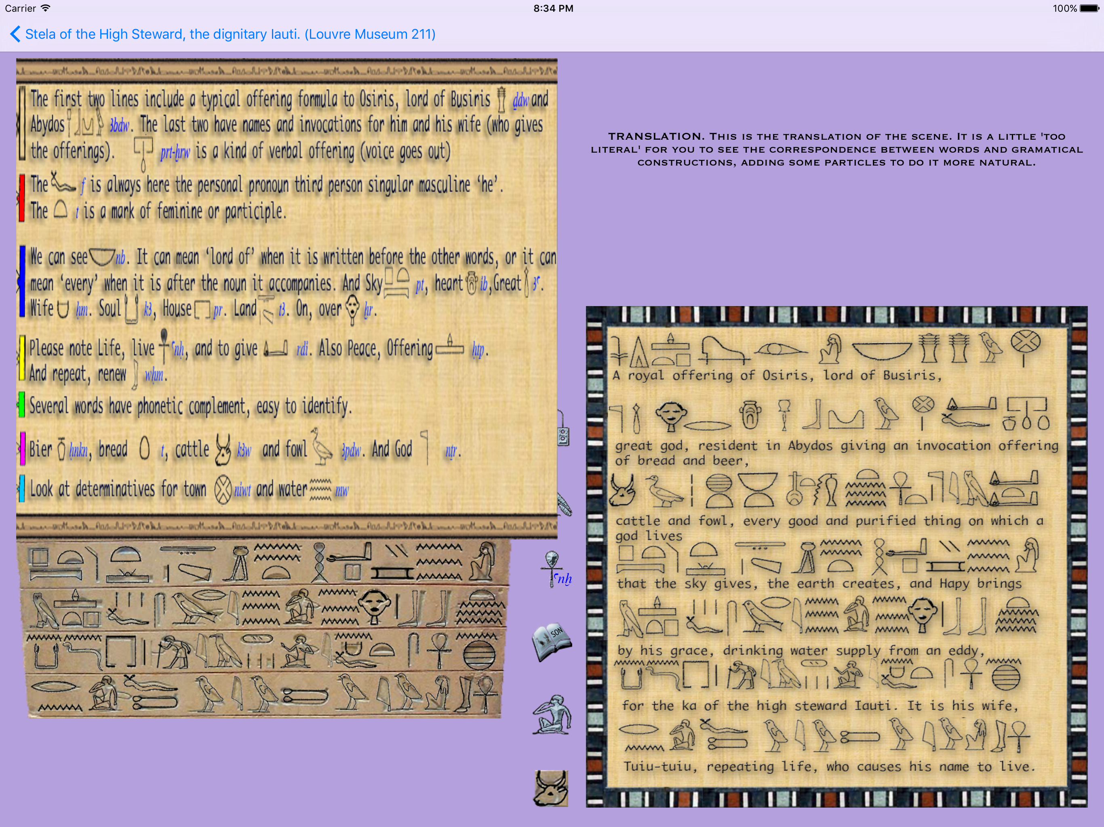Open the Stela of the High Steward title link
This screenshot has height=827, width=1104.
click(230, 34)
